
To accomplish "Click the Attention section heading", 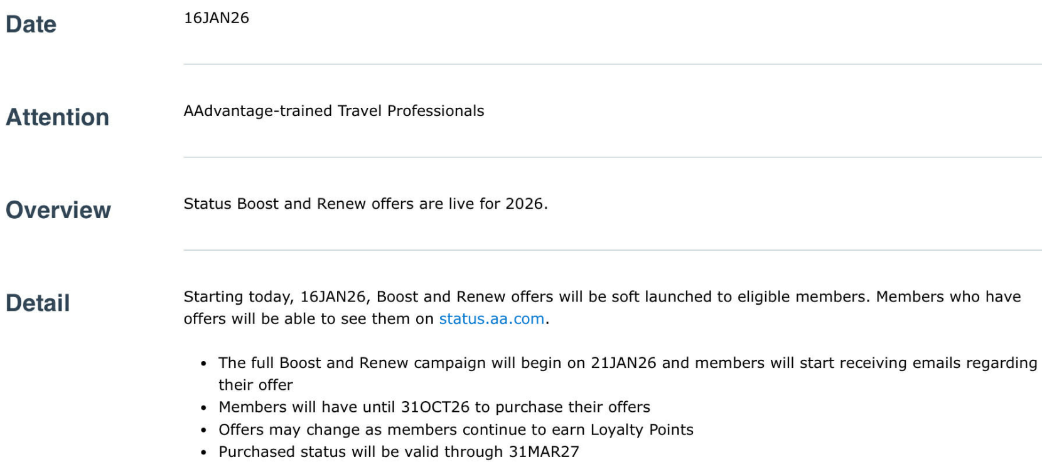I will [57, 117].
